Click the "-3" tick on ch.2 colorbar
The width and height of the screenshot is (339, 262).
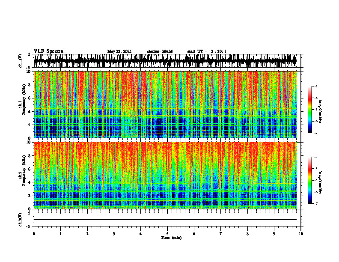316,157
